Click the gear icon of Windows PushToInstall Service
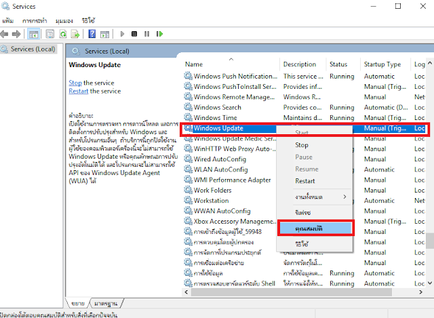 click(189, 86)
